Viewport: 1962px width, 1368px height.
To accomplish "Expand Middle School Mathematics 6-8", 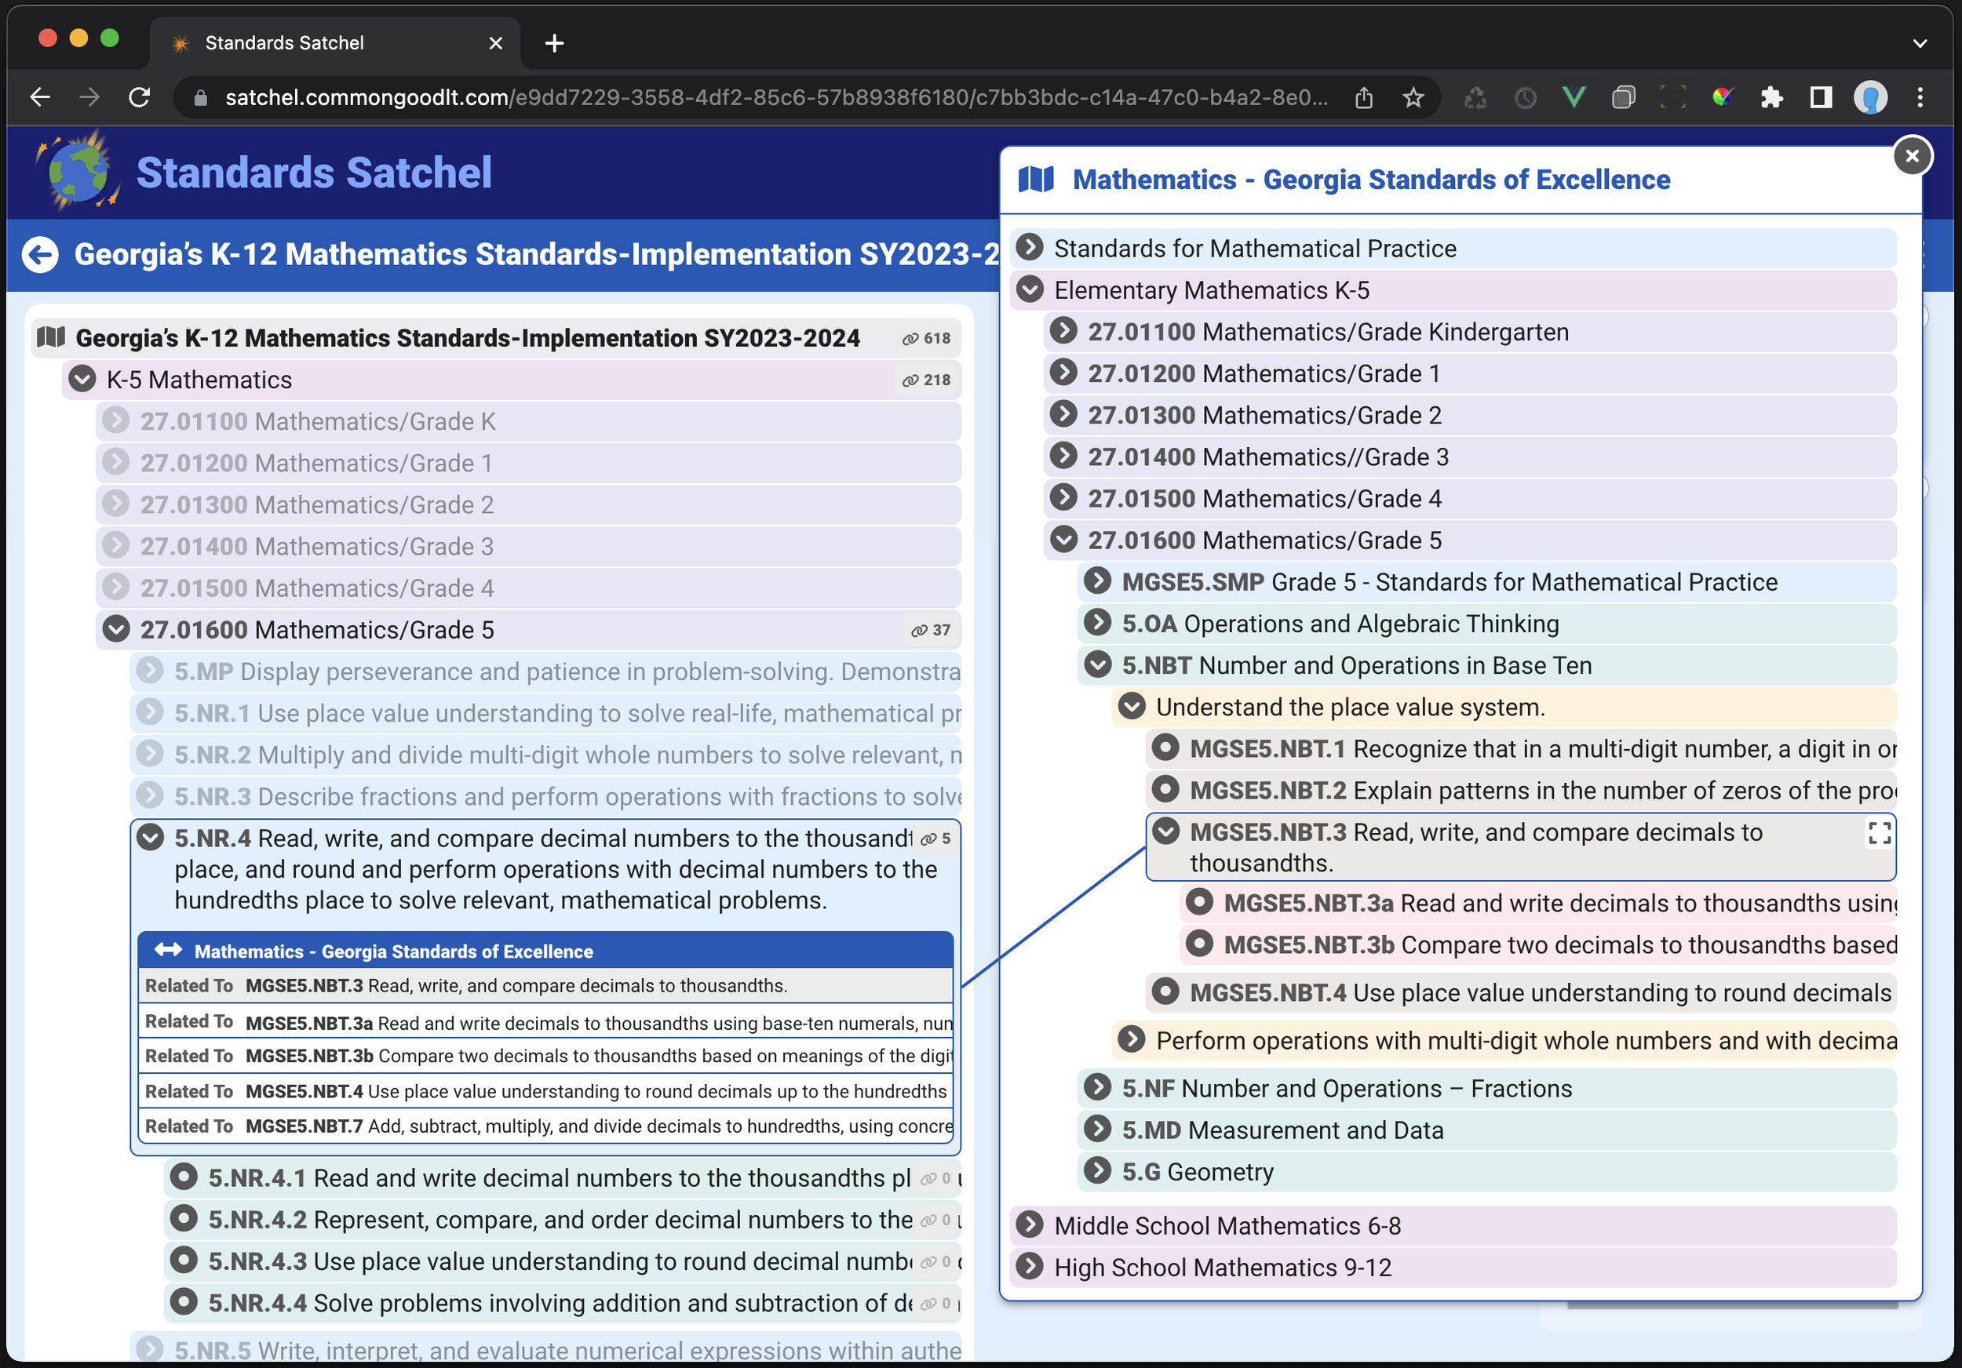I will (x=1030, y=1224).
